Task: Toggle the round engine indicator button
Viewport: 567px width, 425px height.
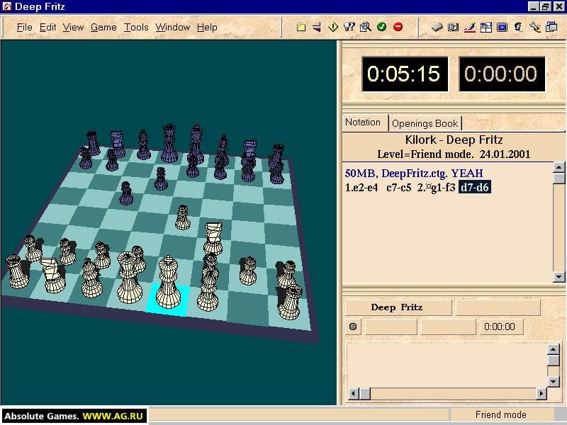Action: pos(353,327)
